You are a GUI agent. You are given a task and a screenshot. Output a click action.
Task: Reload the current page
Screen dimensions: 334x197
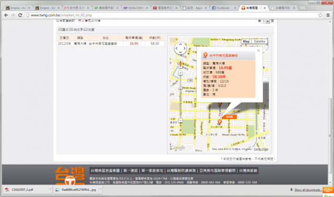(x=20, y=15)
